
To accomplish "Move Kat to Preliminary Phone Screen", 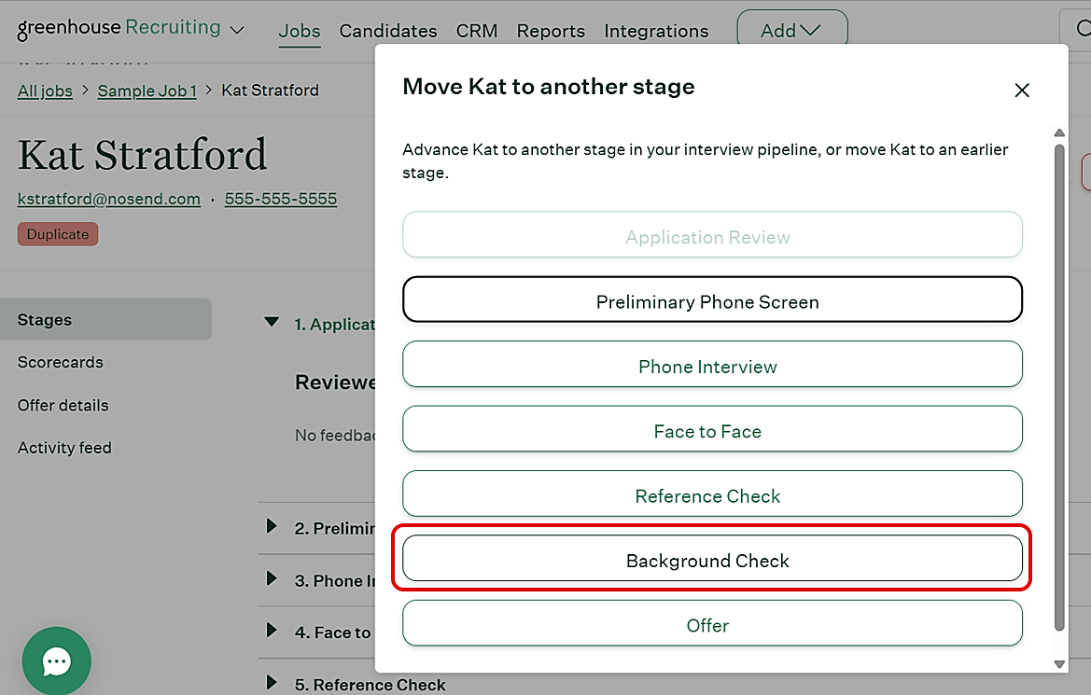I will 712,299.
